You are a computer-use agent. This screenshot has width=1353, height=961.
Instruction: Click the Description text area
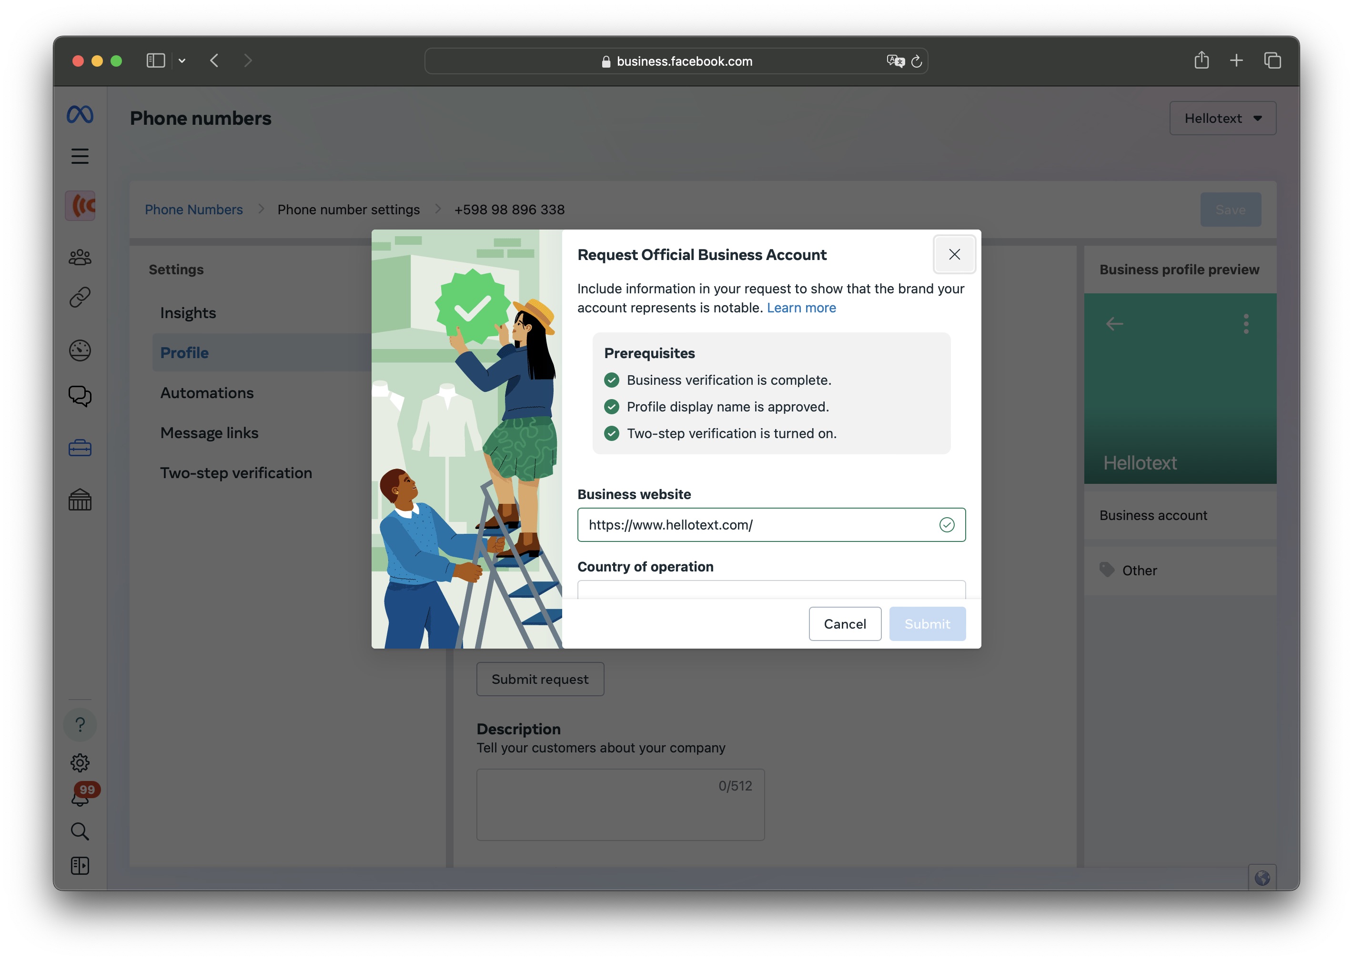(620, 805)
